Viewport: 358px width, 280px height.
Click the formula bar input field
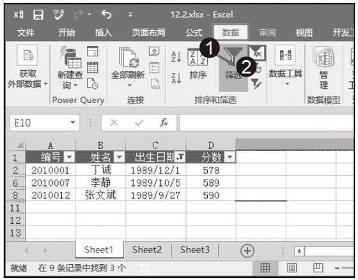pyautogui.click(x=267, y=123)
